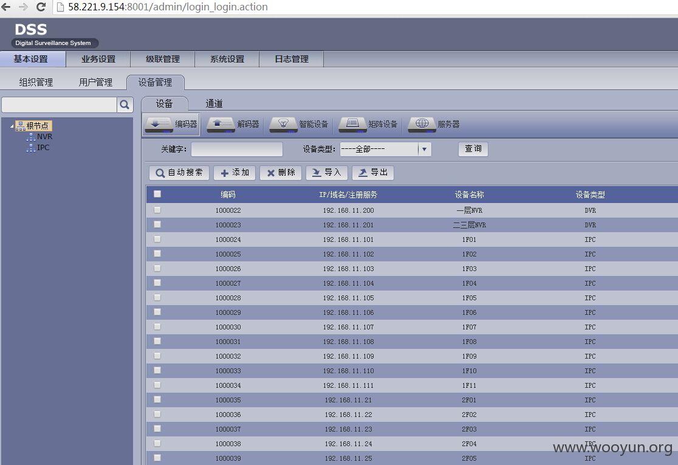Check the row for device 1000035
Viewport: 678px width, 465px height.
(157, 399)
